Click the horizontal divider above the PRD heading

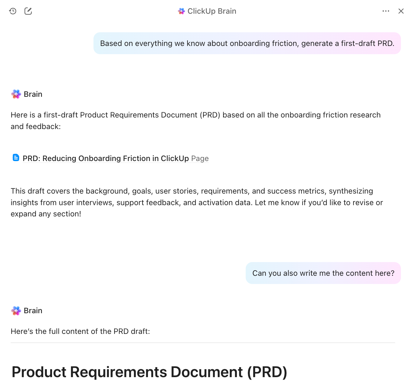203,343
